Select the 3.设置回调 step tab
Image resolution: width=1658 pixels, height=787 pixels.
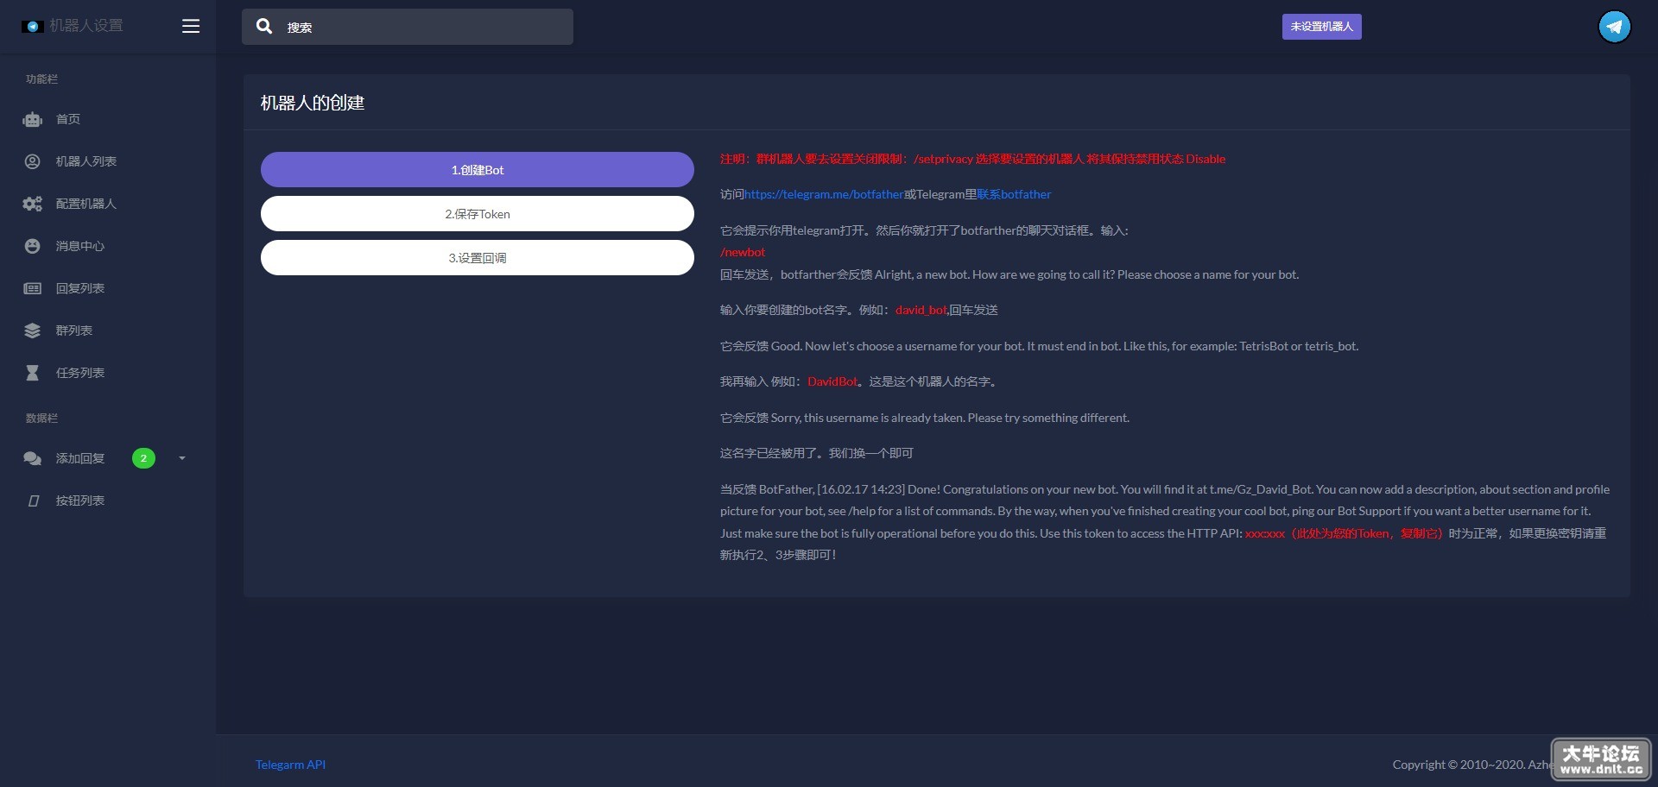pos(478,258)
